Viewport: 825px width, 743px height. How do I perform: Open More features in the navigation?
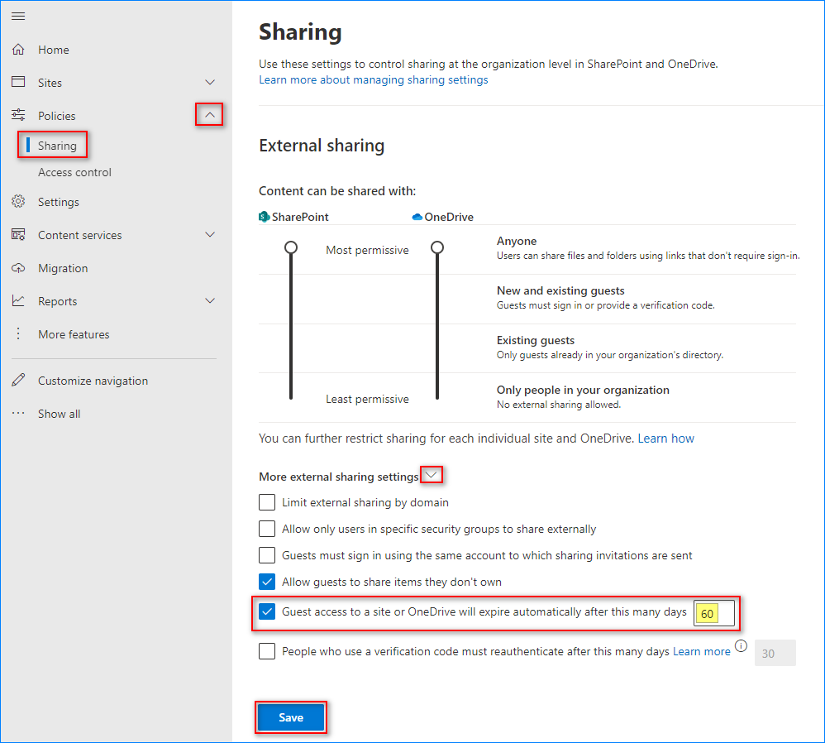pos(74,334)
